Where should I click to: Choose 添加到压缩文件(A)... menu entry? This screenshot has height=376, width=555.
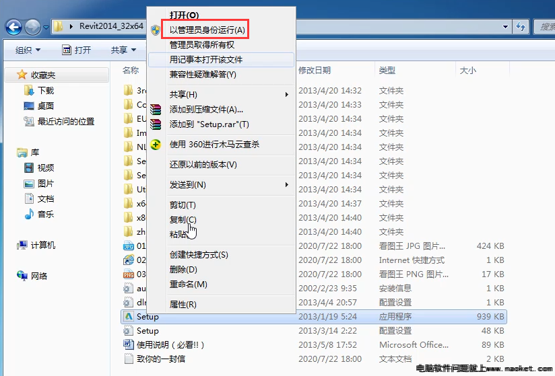point(206,110)
